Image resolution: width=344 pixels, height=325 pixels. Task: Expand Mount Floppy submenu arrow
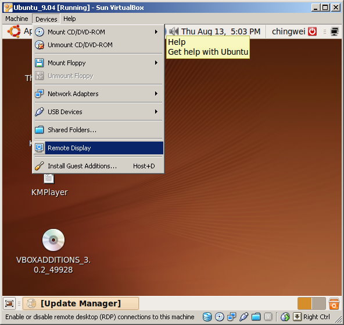click(156, 63)
